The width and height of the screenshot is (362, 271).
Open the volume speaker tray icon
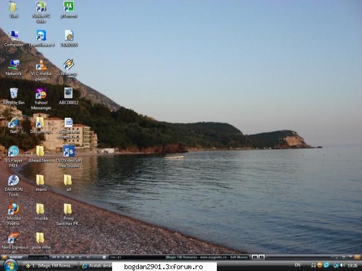(x=343, y=265)
